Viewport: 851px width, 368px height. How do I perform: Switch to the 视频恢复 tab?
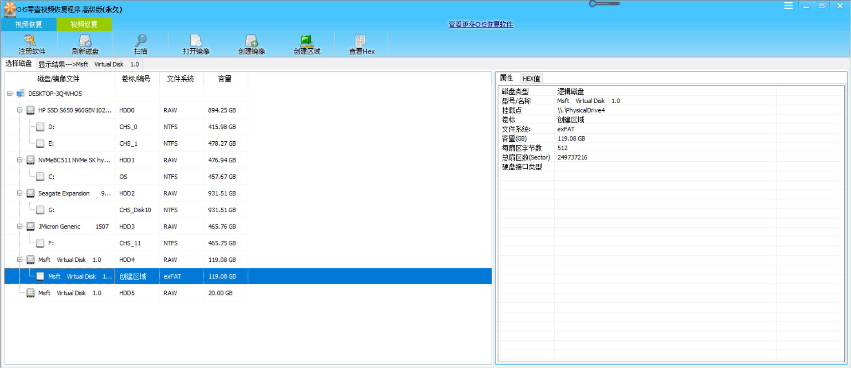tap(29, 24)
